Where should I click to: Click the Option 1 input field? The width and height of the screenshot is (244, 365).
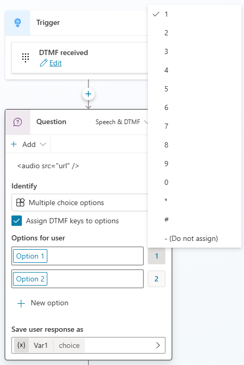(x=78, y=256)
